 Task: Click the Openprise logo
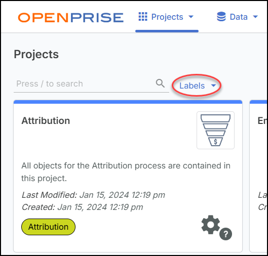click(71, 17)
